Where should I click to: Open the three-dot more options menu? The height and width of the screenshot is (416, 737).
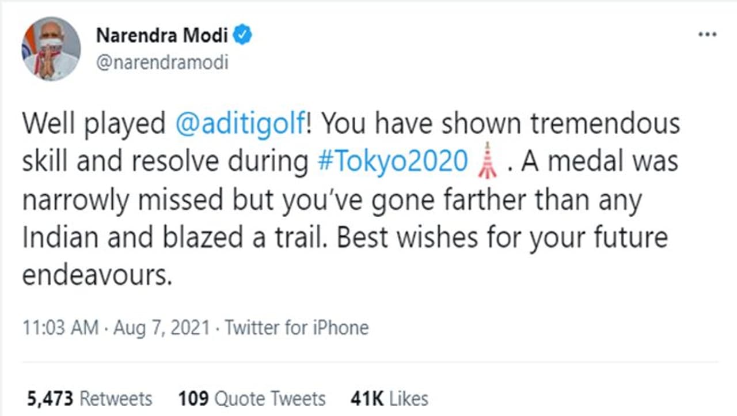706,35
